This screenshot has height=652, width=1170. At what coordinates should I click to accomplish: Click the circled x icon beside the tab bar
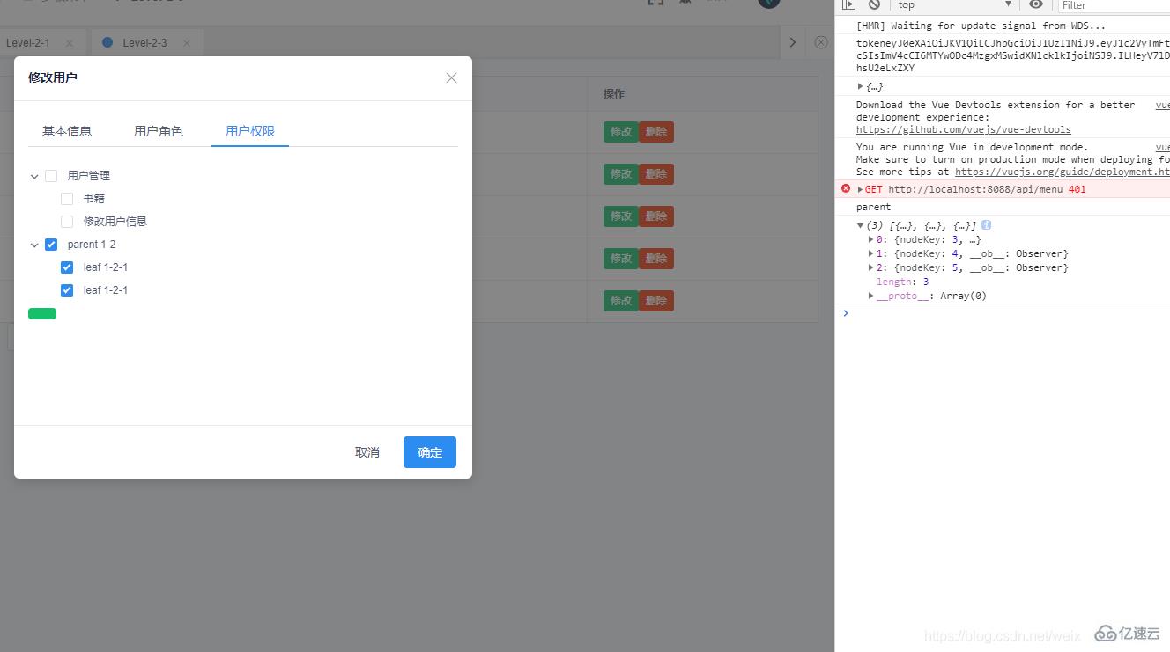coord(821,42)
